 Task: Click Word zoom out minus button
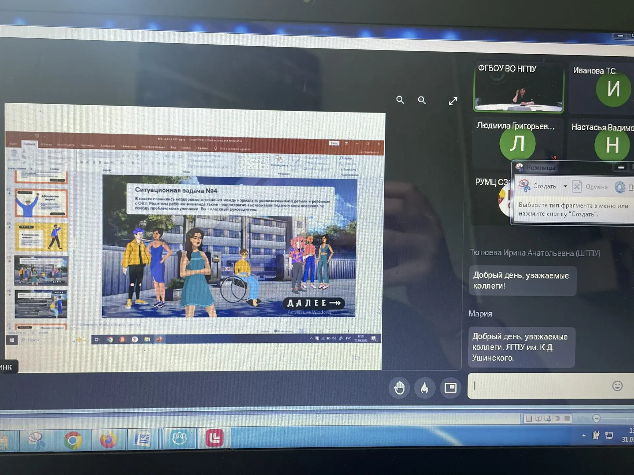596,419
